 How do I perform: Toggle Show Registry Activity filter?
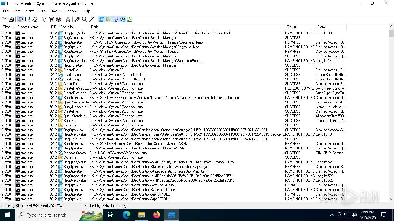coord(101,19)
